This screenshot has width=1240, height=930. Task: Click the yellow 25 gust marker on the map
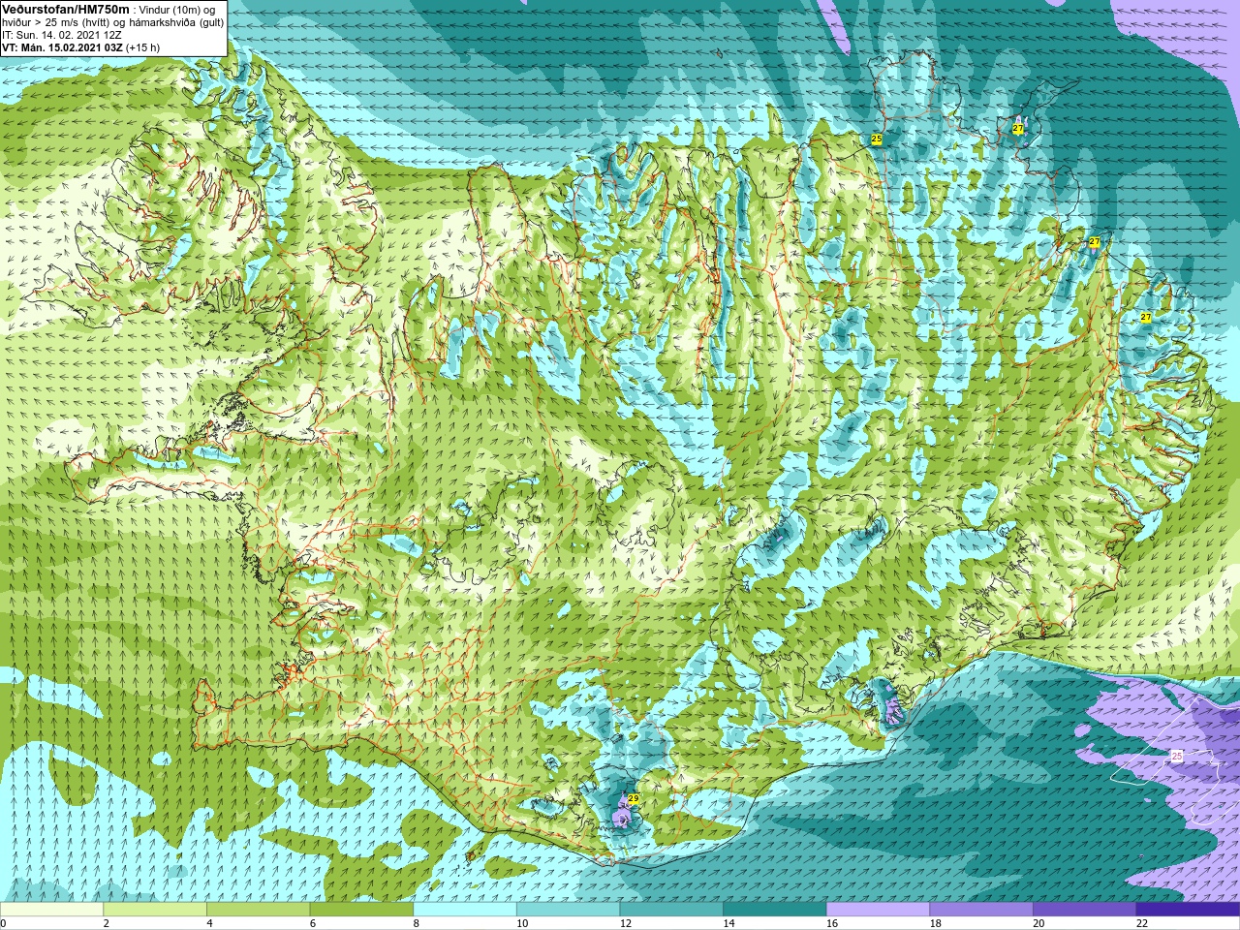tap(877, 139)
